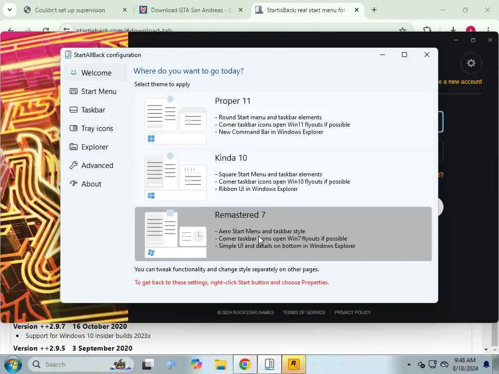Click the Welcome smiley icon

[74, 73]
